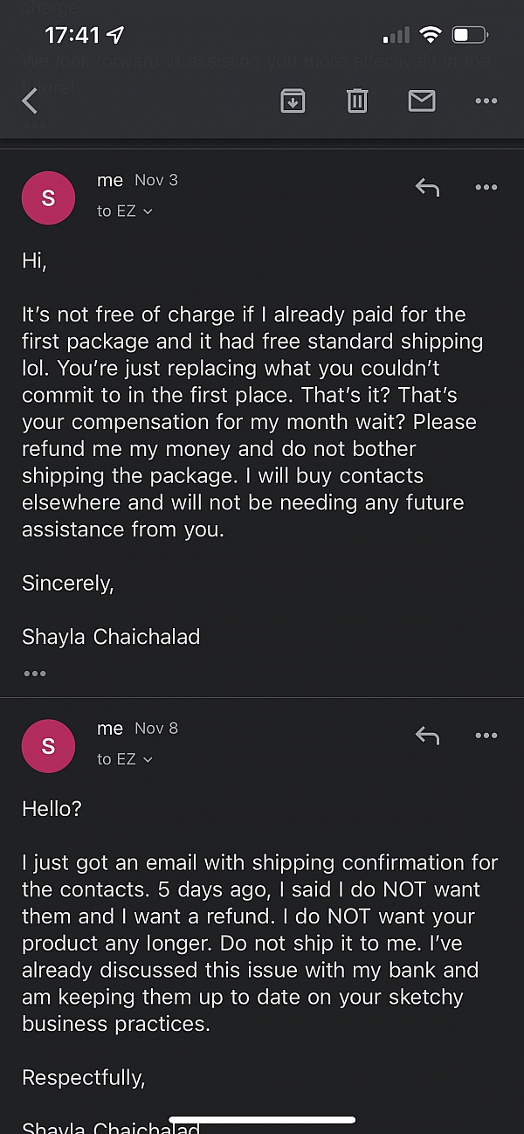
Task: Archive this email conversation
Action: (293, 101)
